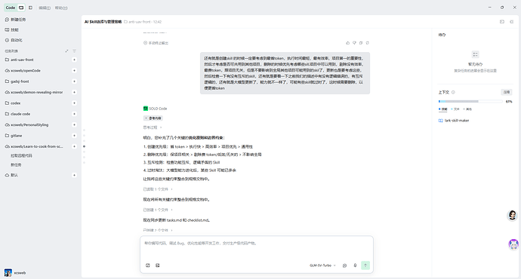Select the 默认 default group
Screen dimensions: 521x279
pyautogui.click(x=11, y=175)
